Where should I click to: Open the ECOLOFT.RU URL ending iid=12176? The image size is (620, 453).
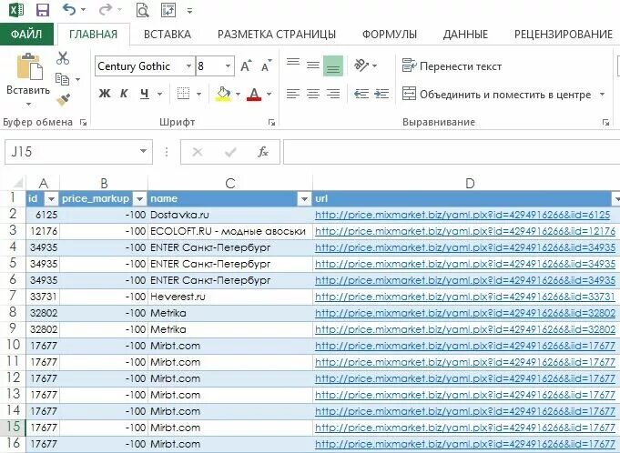(x=465, y=231)
